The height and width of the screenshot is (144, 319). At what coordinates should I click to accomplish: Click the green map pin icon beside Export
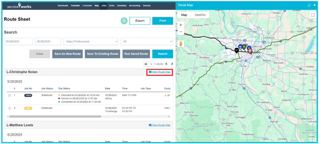(x=124, y=21)
